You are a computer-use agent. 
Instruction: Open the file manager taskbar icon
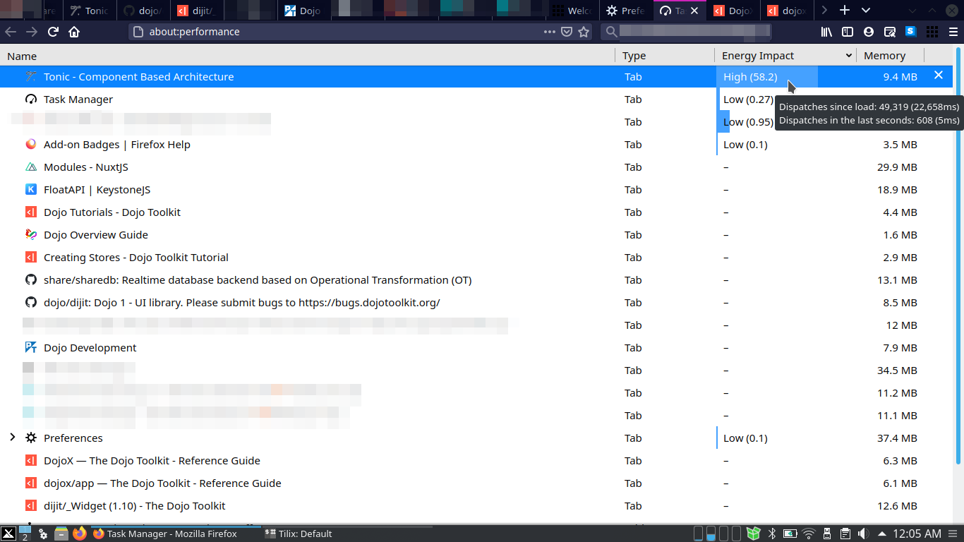[x=61, y=534]
